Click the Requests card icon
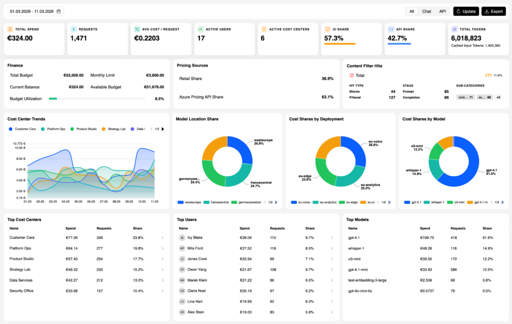This screenshot has height=324, width=512. coord(73,29)
